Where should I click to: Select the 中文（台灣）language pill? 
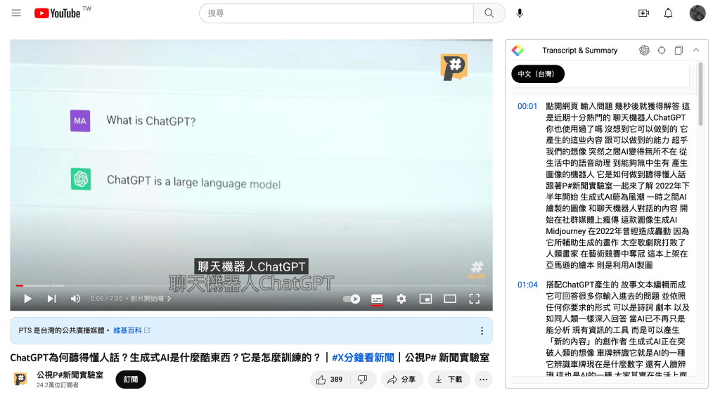coord(538,74)
